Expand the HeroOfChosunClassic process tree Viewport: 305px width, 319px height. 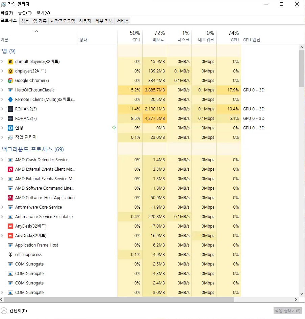pos(2,90)
